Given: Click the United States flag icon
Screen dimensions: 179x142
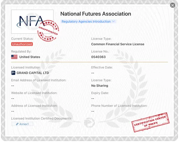Looking at the screenshot, I should tap(15, 57).
